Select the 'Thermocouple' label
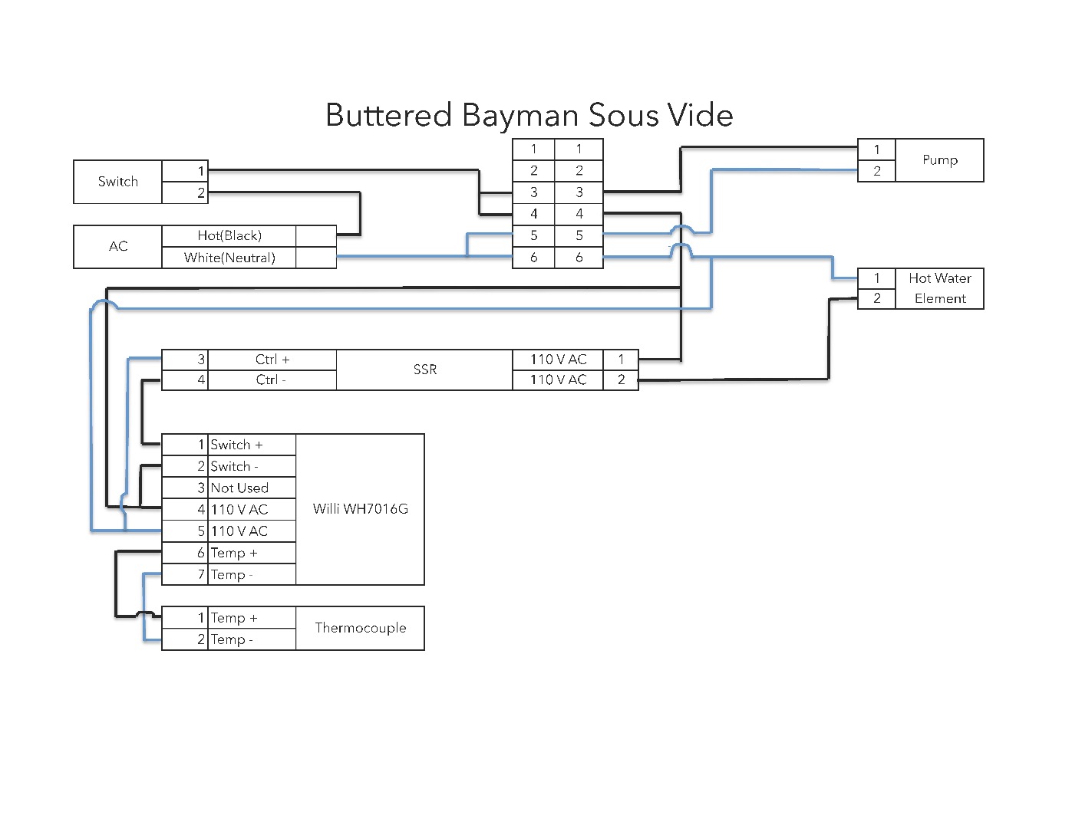Viewport: 1072px width, 828px height. click(x=361, y=628)
